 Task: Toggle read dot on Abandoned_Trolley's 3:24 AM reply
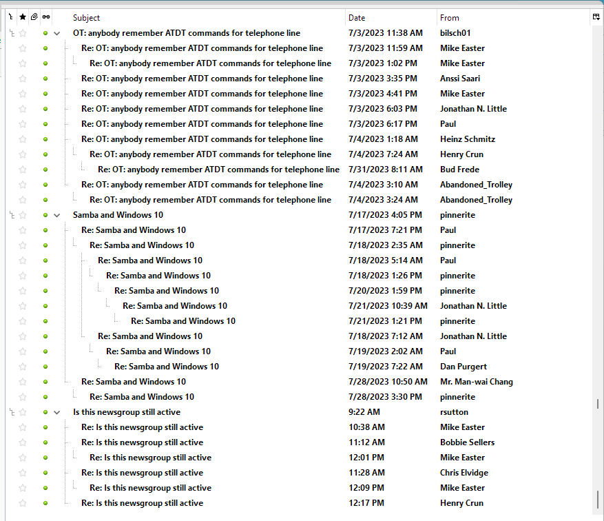(45, 200)
